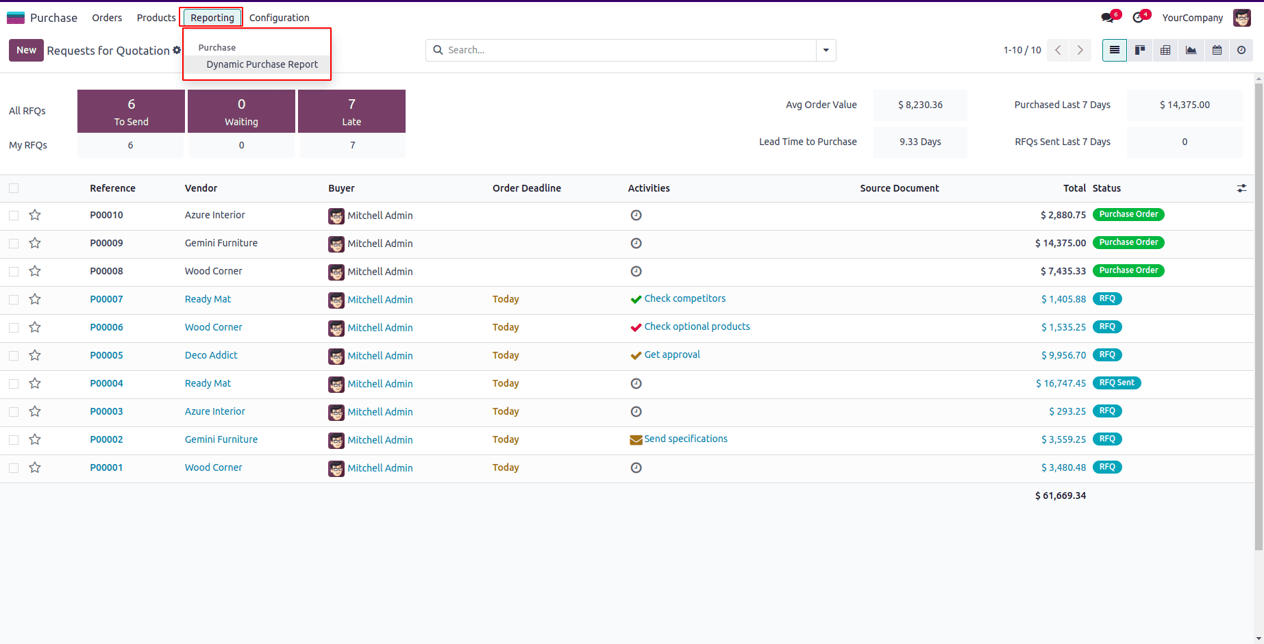Switch to kanban view
Image resolution: width=1264 pixels, height=644 pixels.
[1140, 50]
